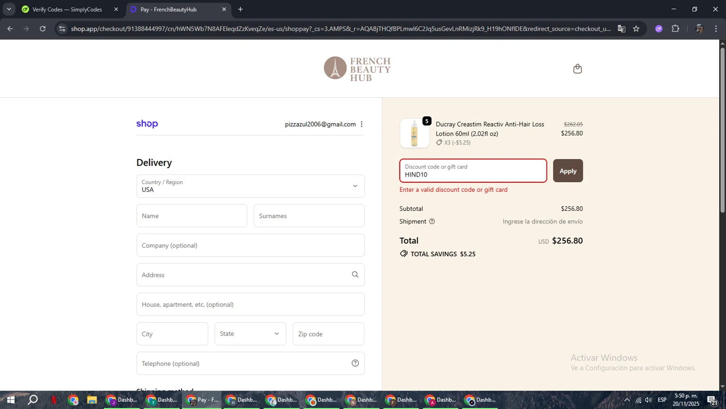Image resolution: width=726 pixels, height=409 pixels.
Task: Click the X3 discount tag icon
Action: click(439, 142)
